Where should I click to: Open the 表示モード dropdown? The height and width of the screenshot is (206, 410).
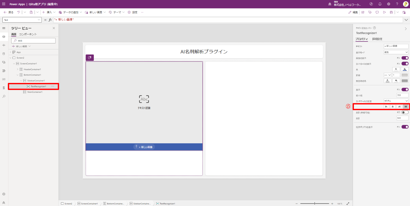coord(396,52)
